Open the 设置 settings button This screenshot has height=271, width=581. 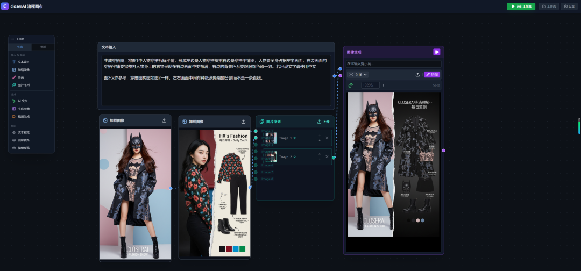(x=569, y=6)
